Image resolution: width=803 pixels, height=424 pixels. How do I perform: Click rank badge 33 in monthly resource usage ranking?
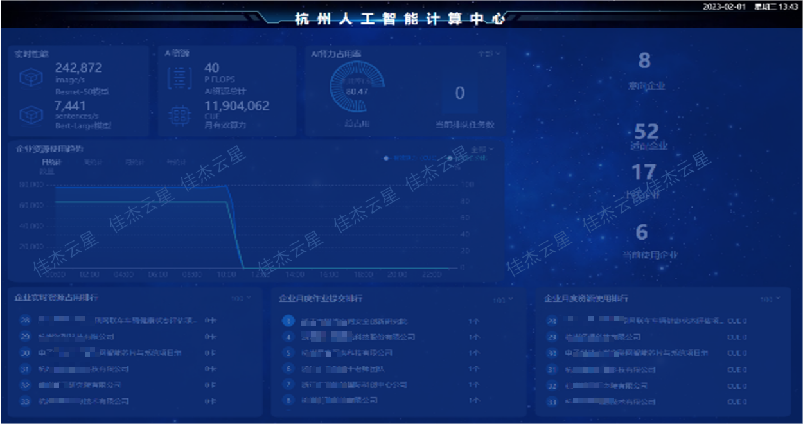(551, 402)
